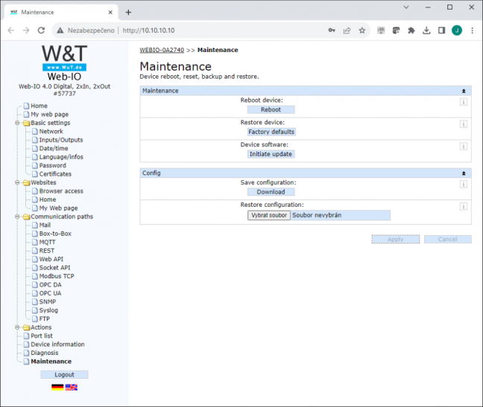
Task: Collapse the Config section panel
Action: [x=464, y=173]
